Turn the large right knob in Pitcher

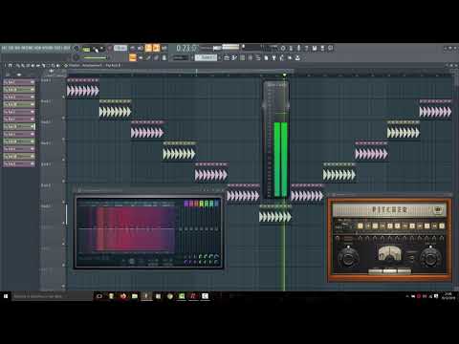[430, 258]
